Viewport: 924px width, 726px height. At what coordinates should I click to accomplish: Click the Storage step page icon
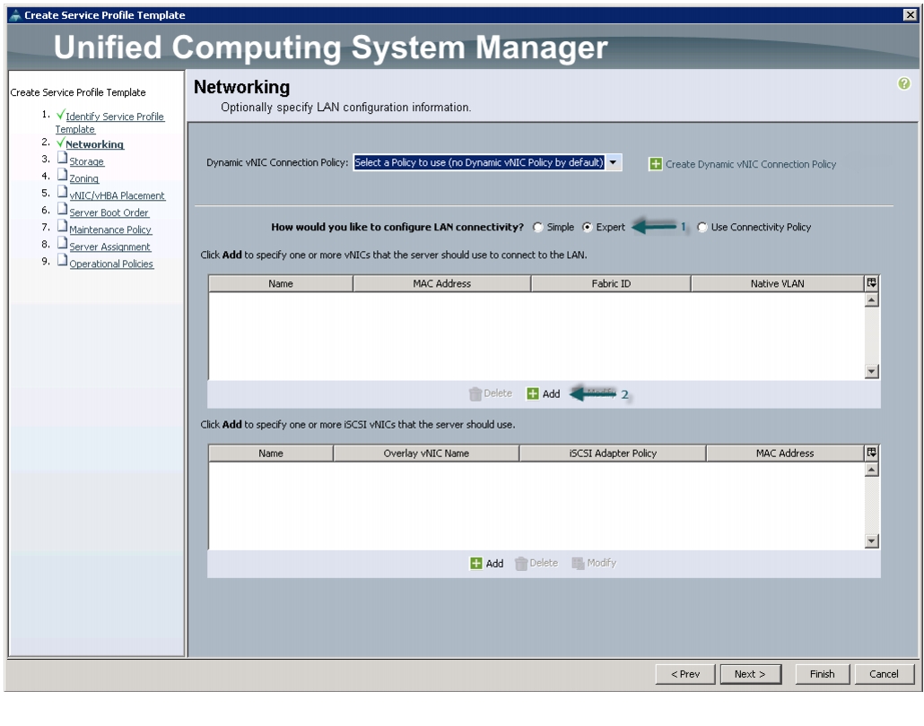tap(62, 159)
